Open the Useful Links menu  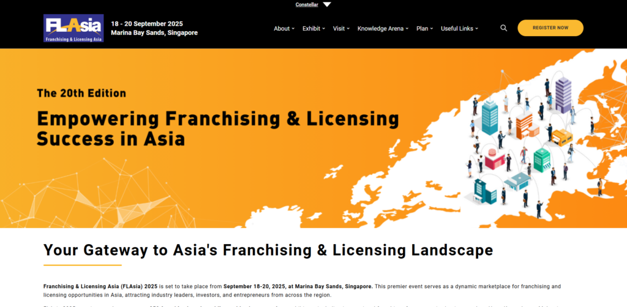click(x=459, y=28)
